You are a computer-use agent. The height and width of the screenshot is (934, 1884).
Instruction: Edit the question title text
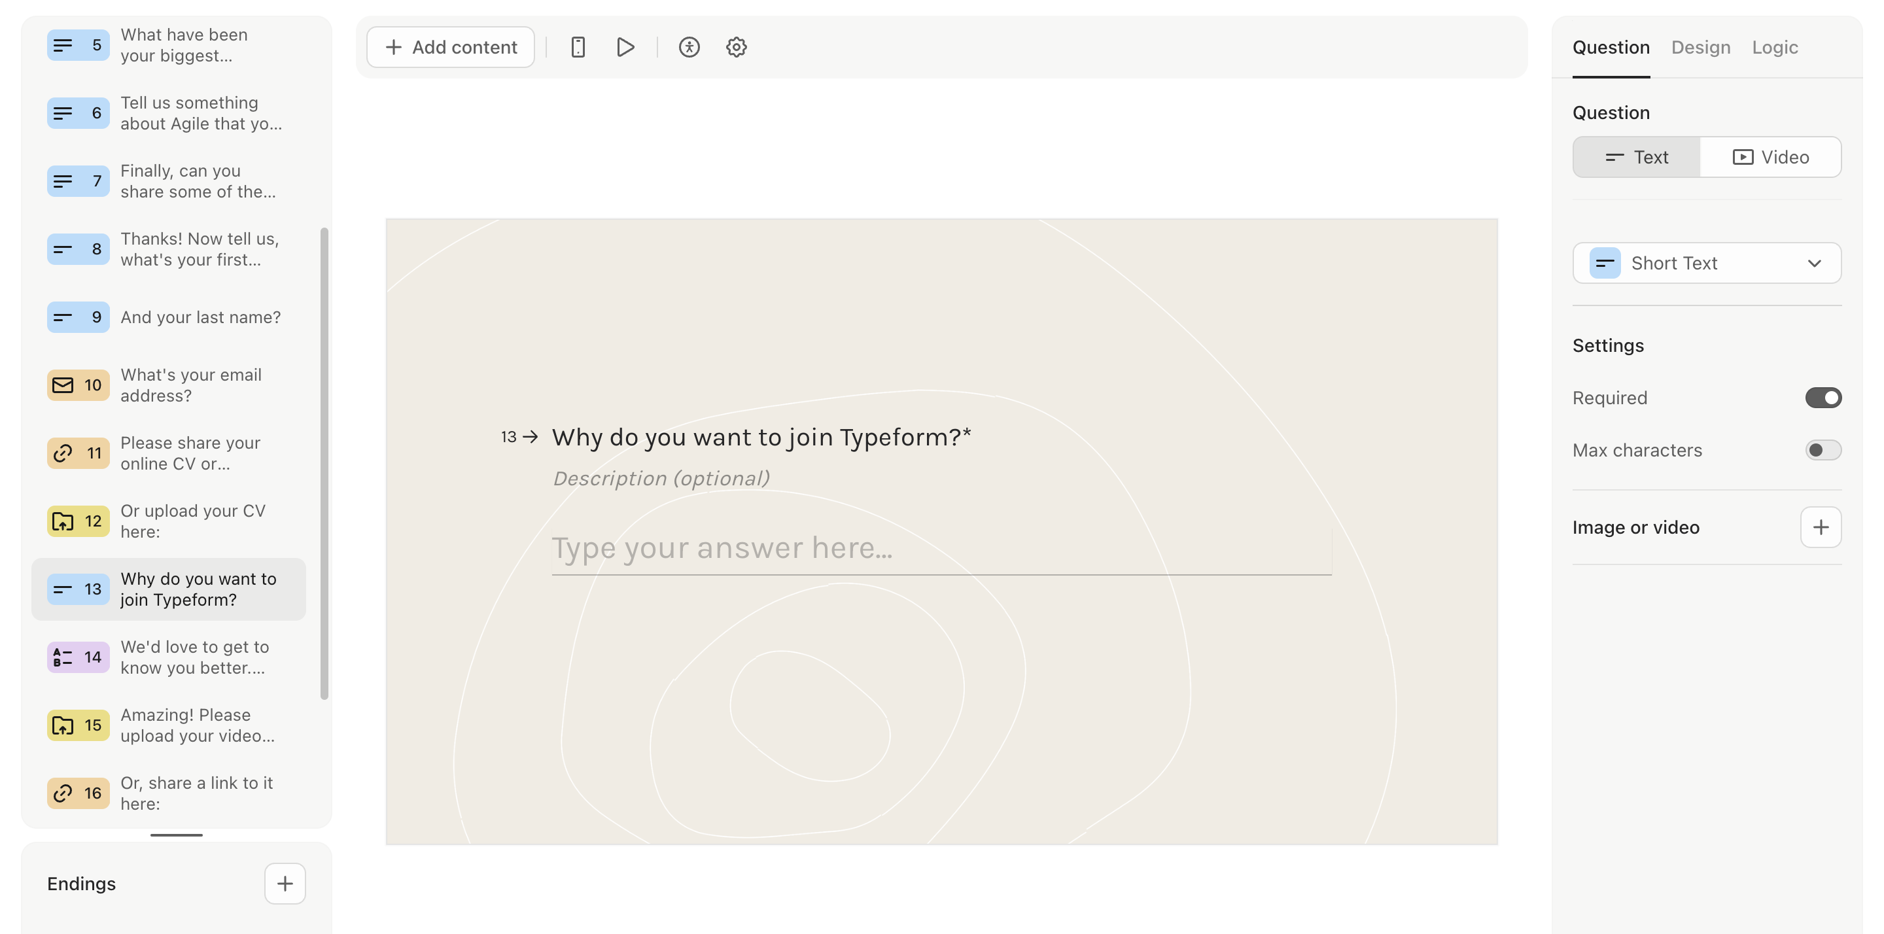click(761, 438)
